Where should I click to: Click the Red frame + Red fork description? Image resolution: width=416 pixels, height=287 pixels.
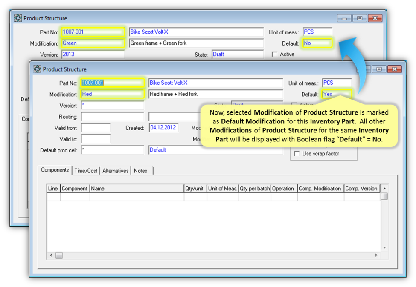(x=216, y=94)
